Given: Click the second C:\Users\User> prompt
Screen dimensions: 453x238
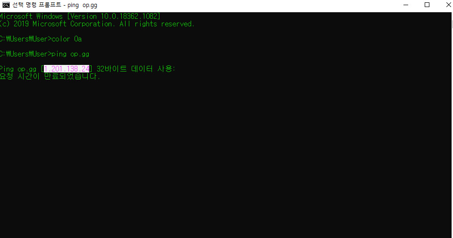Looking at the screenshot, I should [25, 54].
